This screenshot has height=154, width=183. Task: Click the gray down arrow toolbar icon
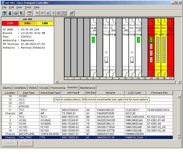pos(53,13)
